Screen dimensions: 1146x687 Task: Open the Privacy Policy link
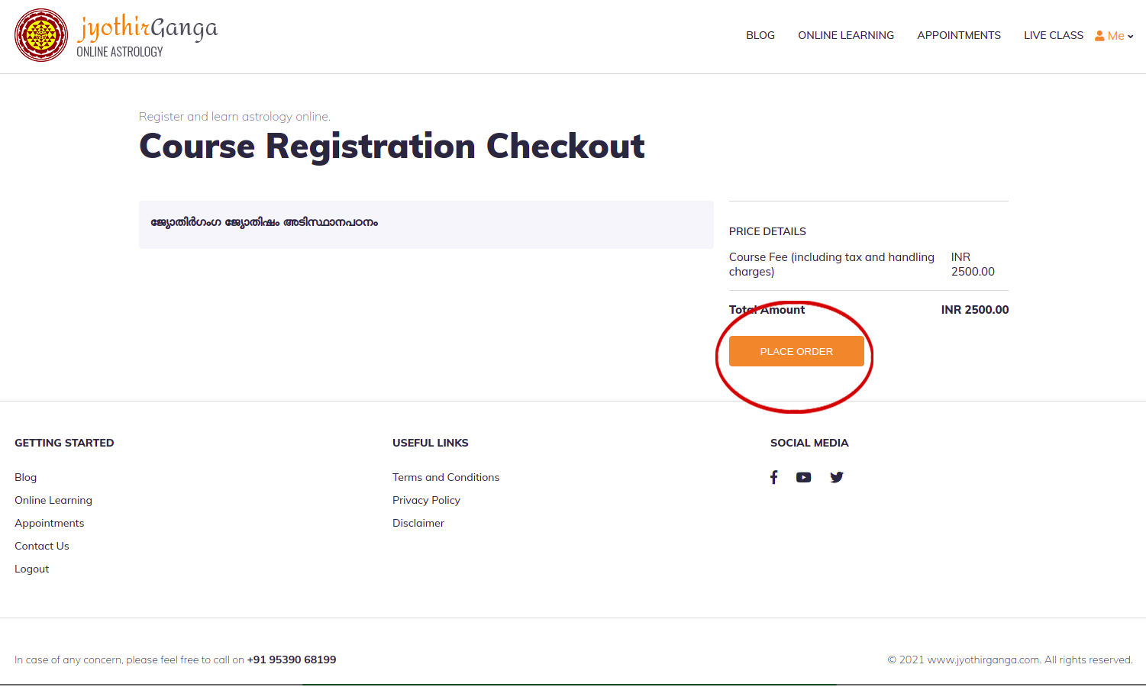click(x=426, y=500)
